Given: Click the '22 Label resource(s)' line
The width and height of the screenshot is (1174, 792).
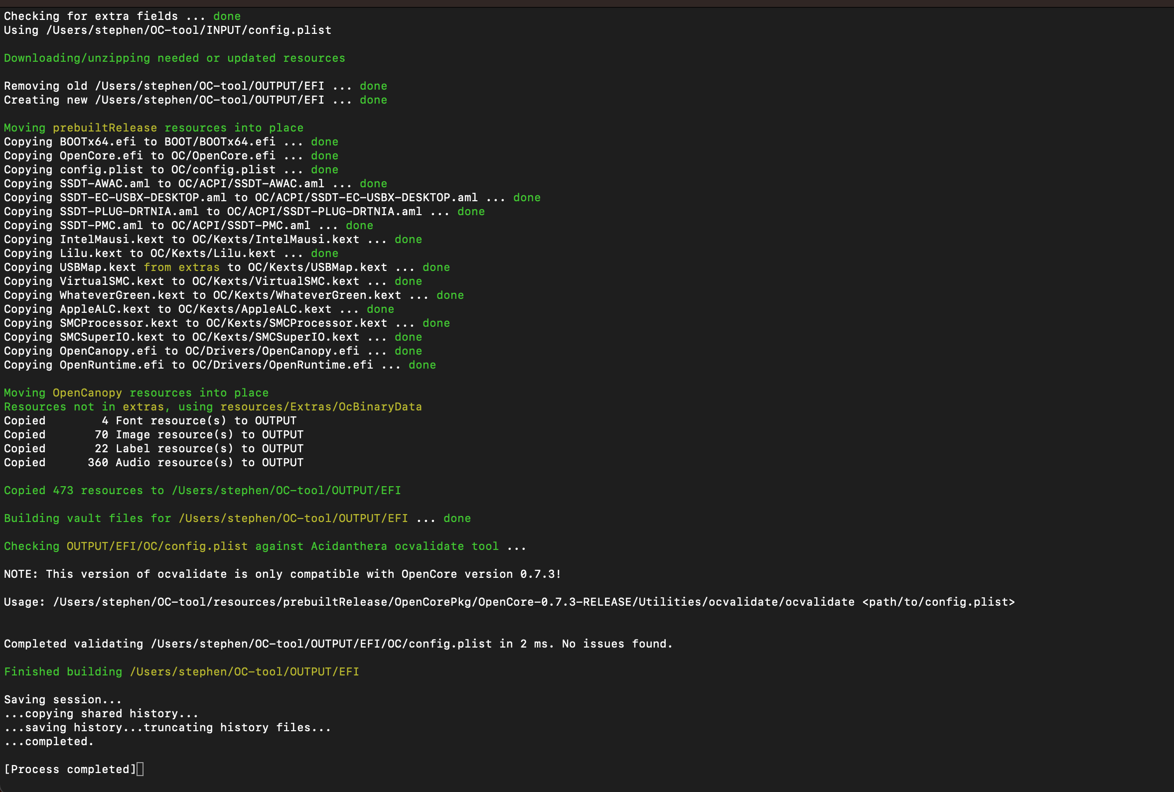Looking at the screenshot, I should coord(153,448).
